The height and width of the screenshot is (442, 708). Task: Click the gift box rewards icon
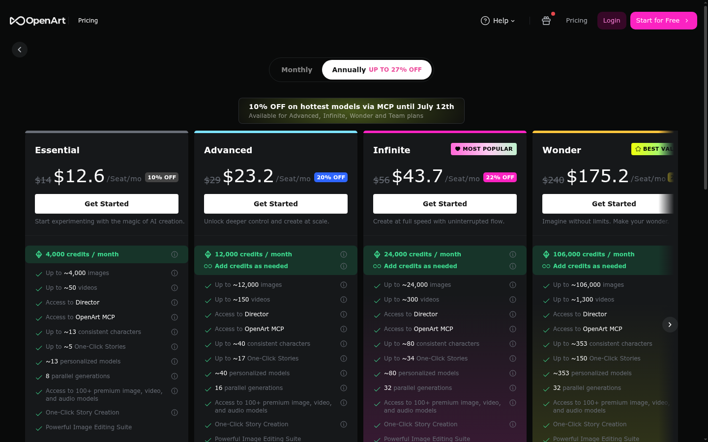point(546,21)
